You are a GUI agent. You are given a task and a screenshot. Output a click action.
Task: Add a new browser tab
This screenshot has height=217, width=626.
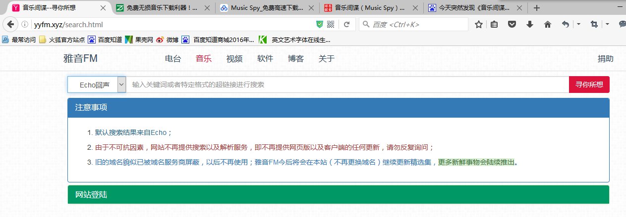[x=537, y=8]
